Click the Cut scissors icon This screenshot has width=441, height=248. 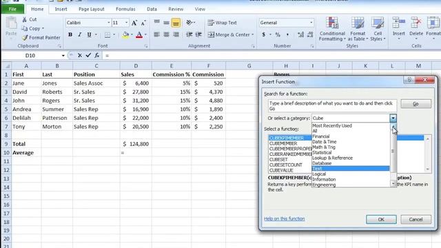coord(25,19)
